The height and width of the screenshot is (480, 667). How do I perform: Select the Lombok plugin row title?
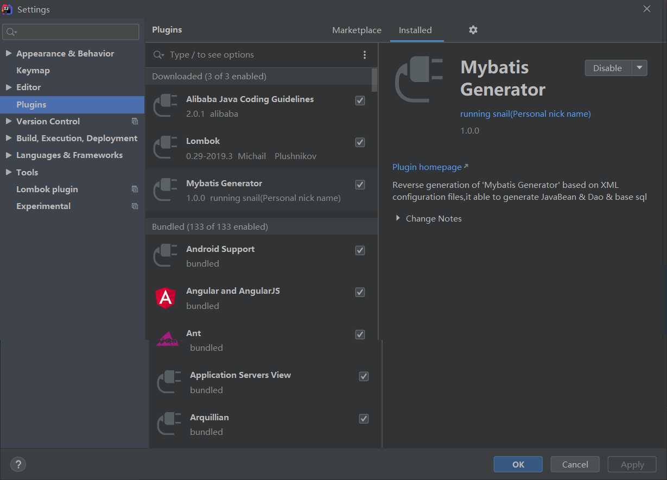pos(203,141)
